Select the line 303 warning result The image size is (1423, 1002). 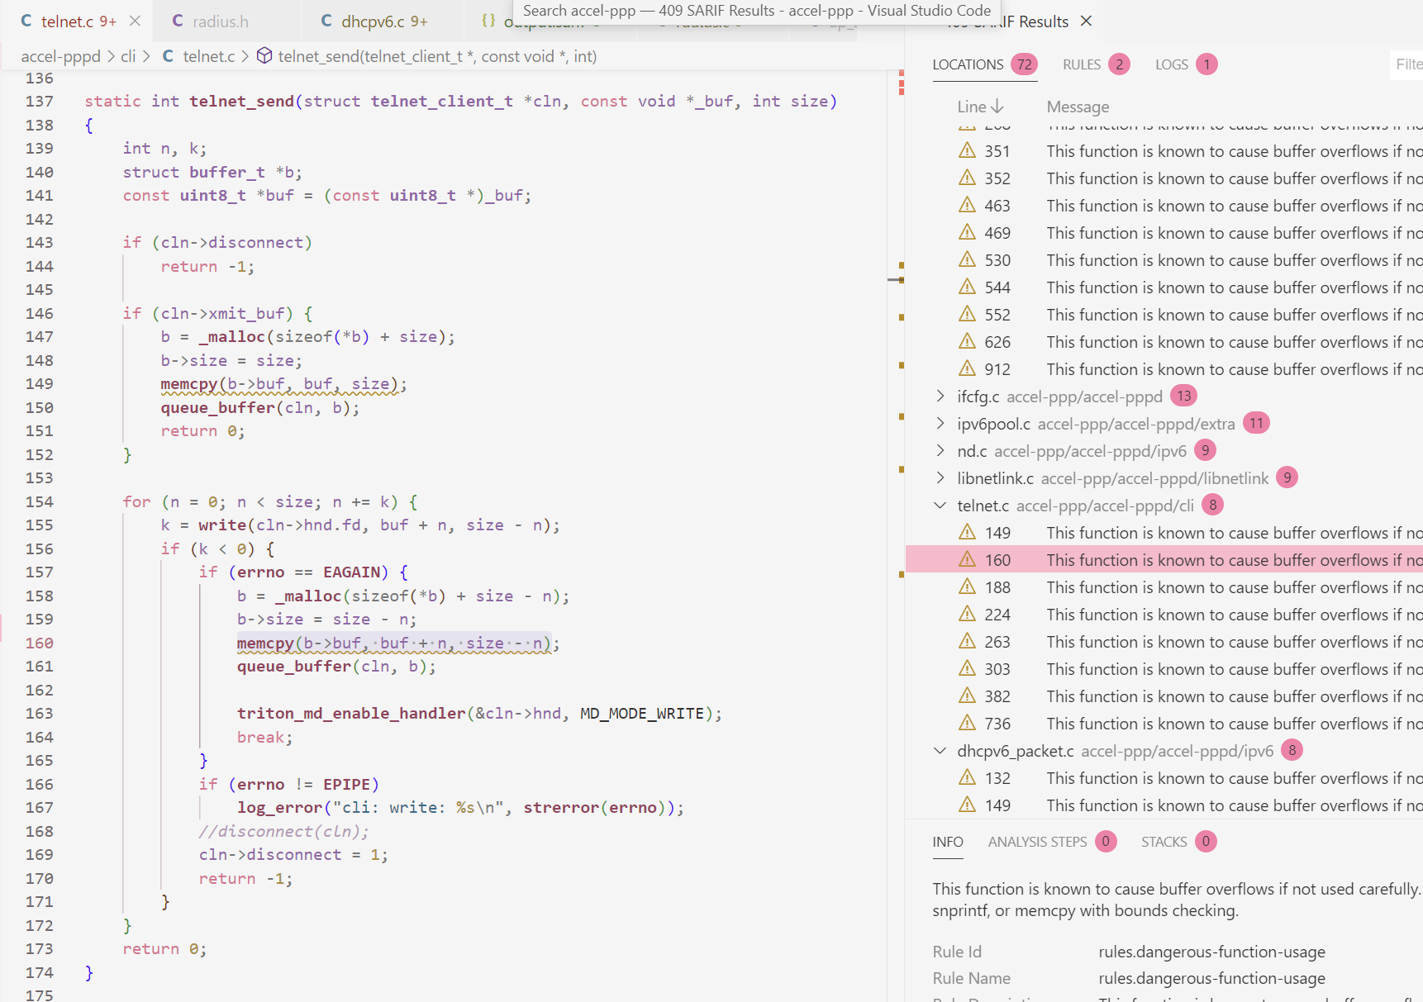[x=1164, y=669]
